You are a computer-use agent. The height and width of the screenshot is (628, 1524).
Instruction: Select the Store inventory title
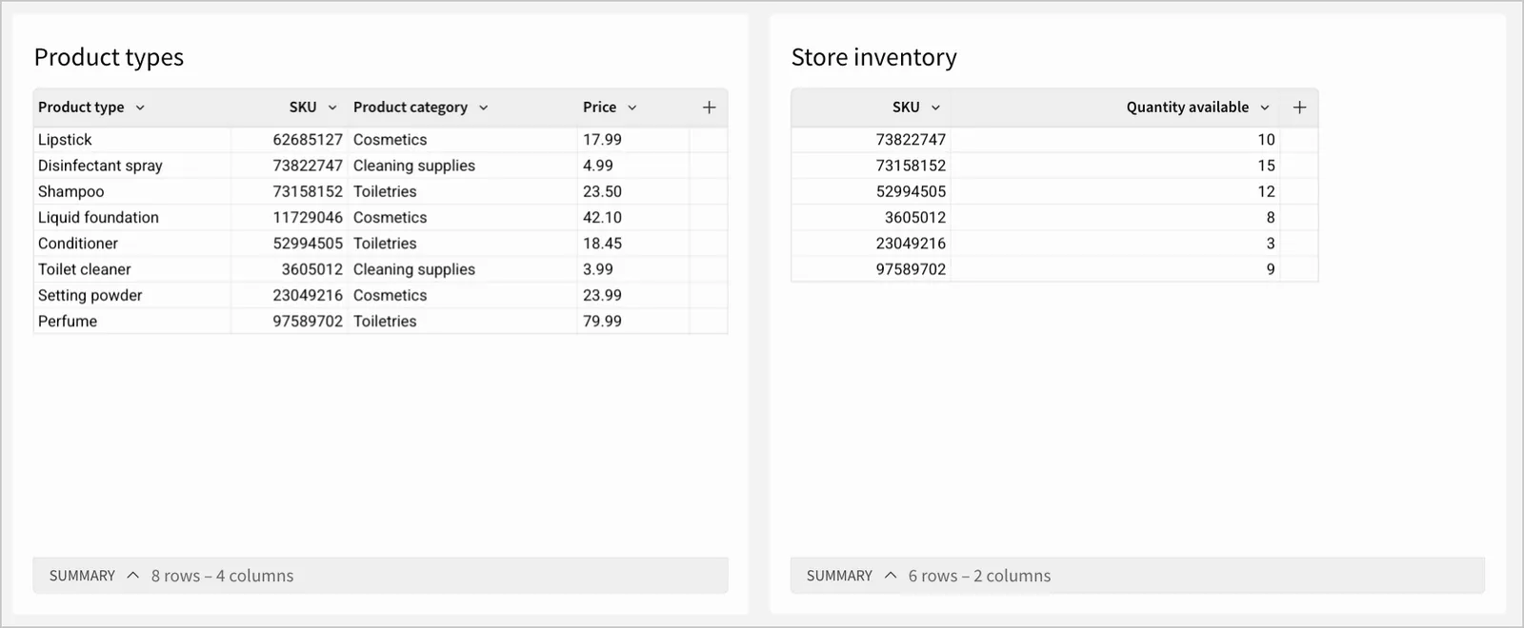873,57
